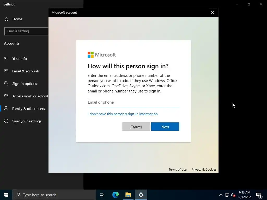The height and width of the screenshot is (200, 267).
Task: Launch Microsoft Edge from taskbar
Action: point(115,195)
